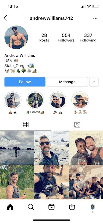Open the surfing and island story highlight
This screenshot has width=103, height=223.
[x=80, y=100]
